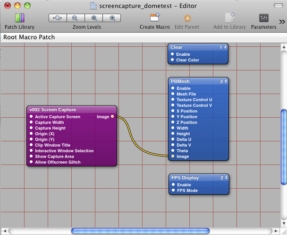Click PBMesh Width input port

173,128
